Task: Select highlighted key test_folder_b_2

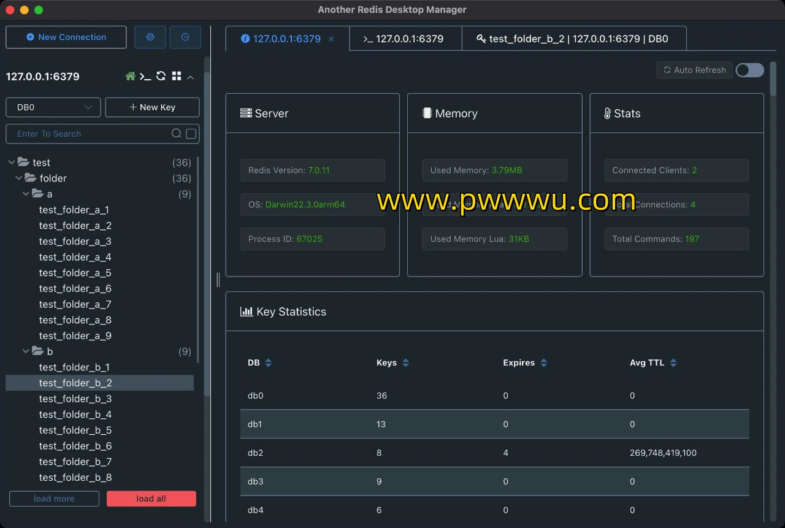Action: [100, 383]
